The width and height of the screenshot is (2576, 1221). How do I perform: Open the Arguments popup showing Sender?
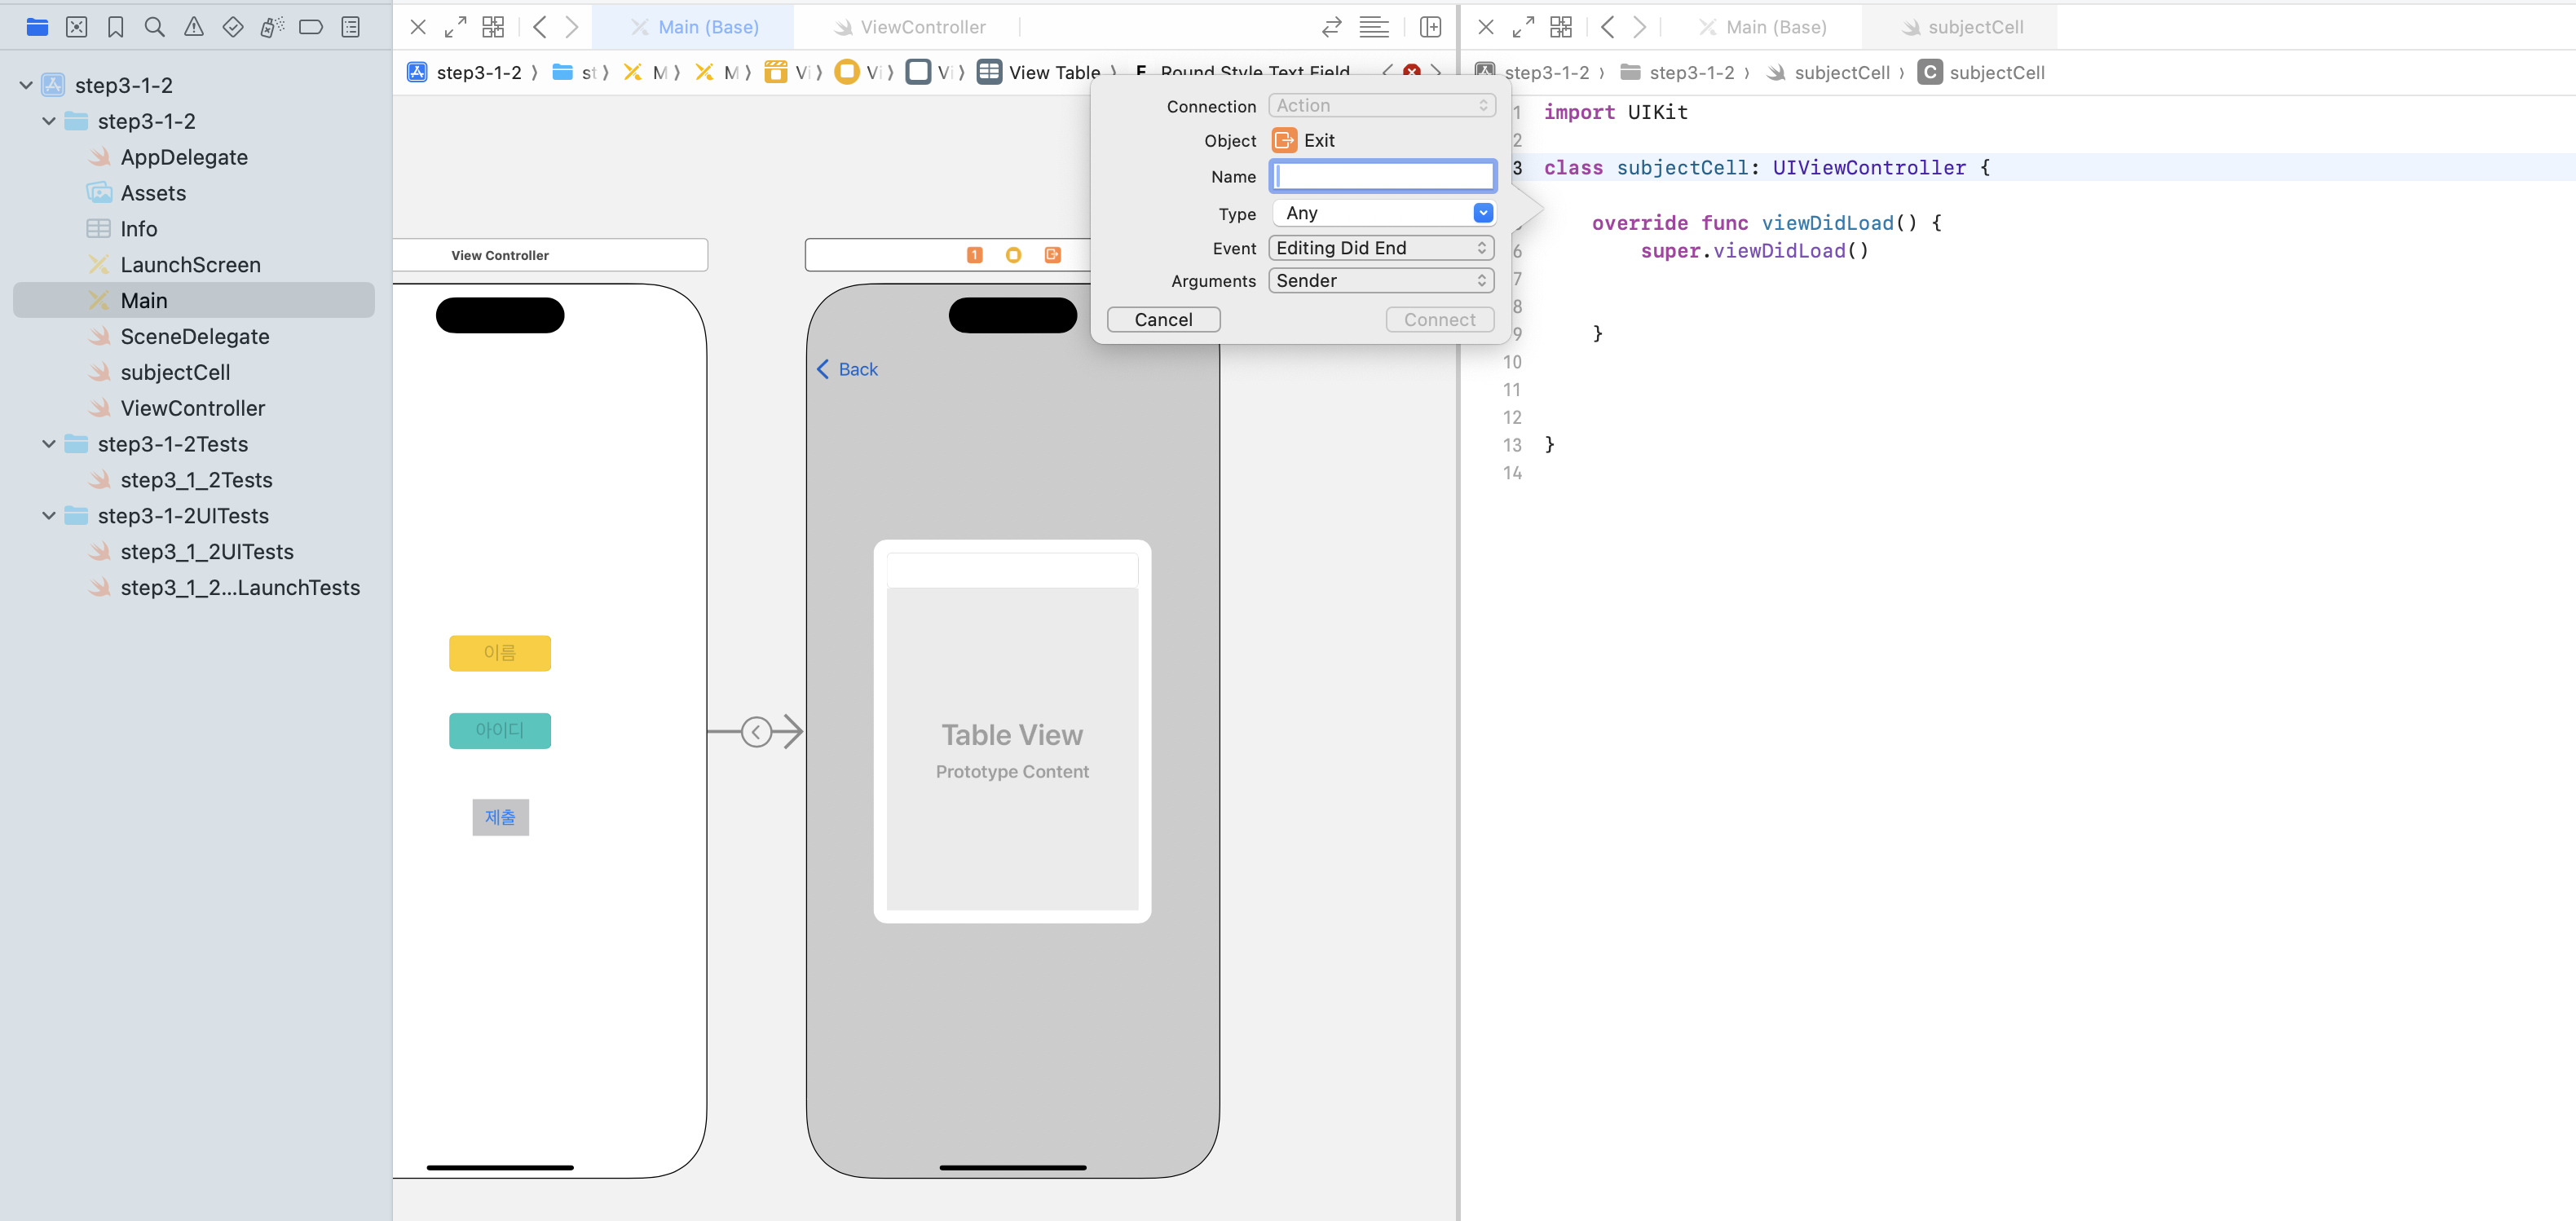pos(1381,281)
